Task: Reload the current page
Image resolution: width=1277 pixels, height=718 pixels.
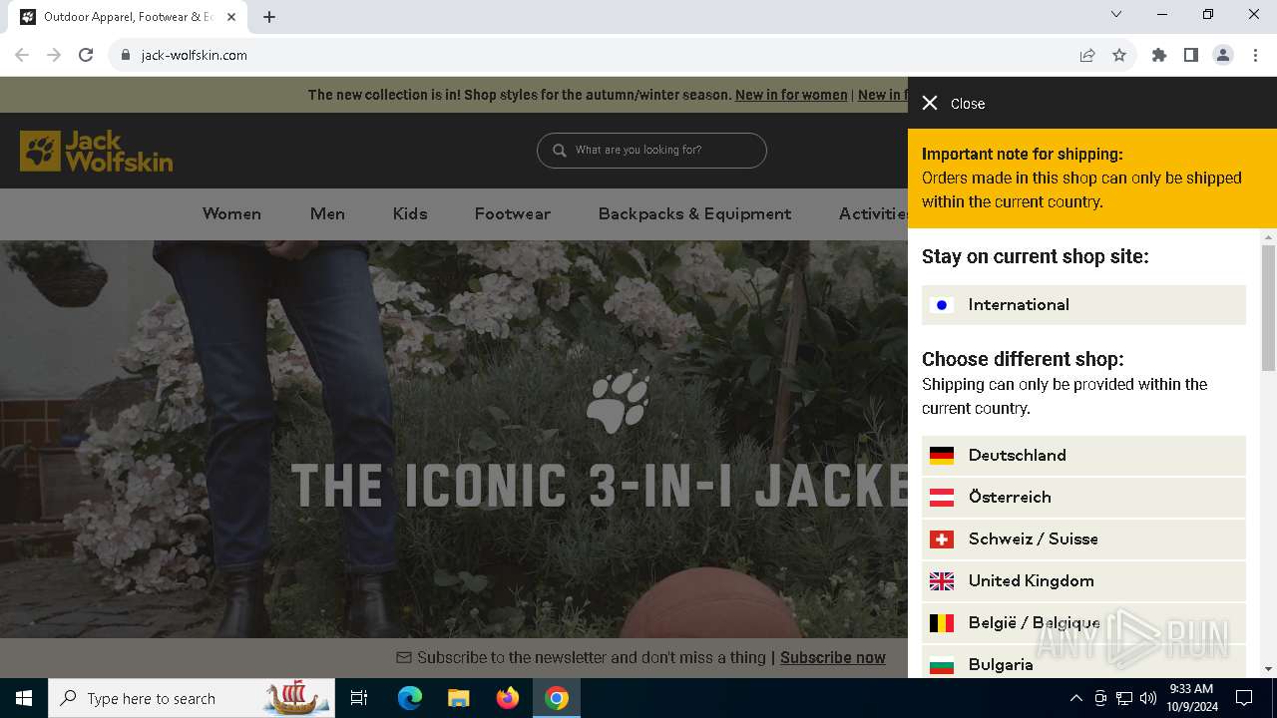Action: (x=86, y=55)
